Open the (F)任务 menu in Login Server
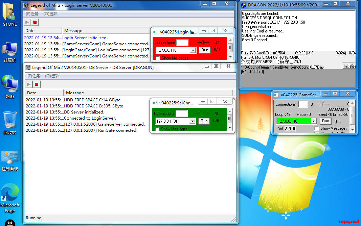 pos(32,14)
